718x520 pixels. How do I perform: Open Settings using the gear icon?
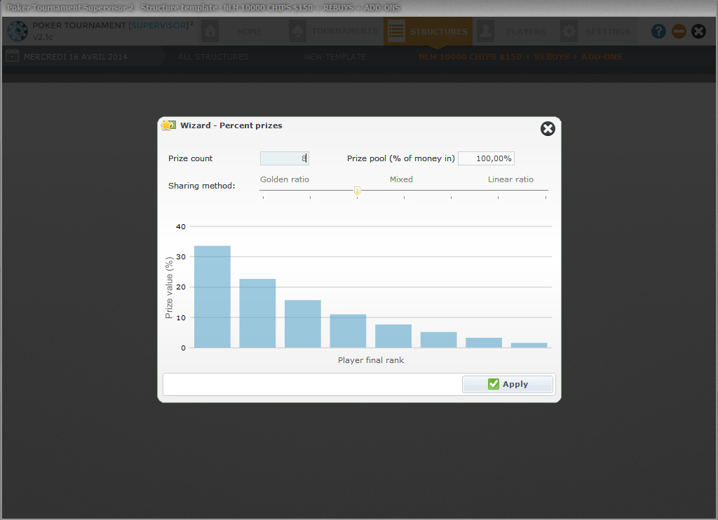pos(569,32)
